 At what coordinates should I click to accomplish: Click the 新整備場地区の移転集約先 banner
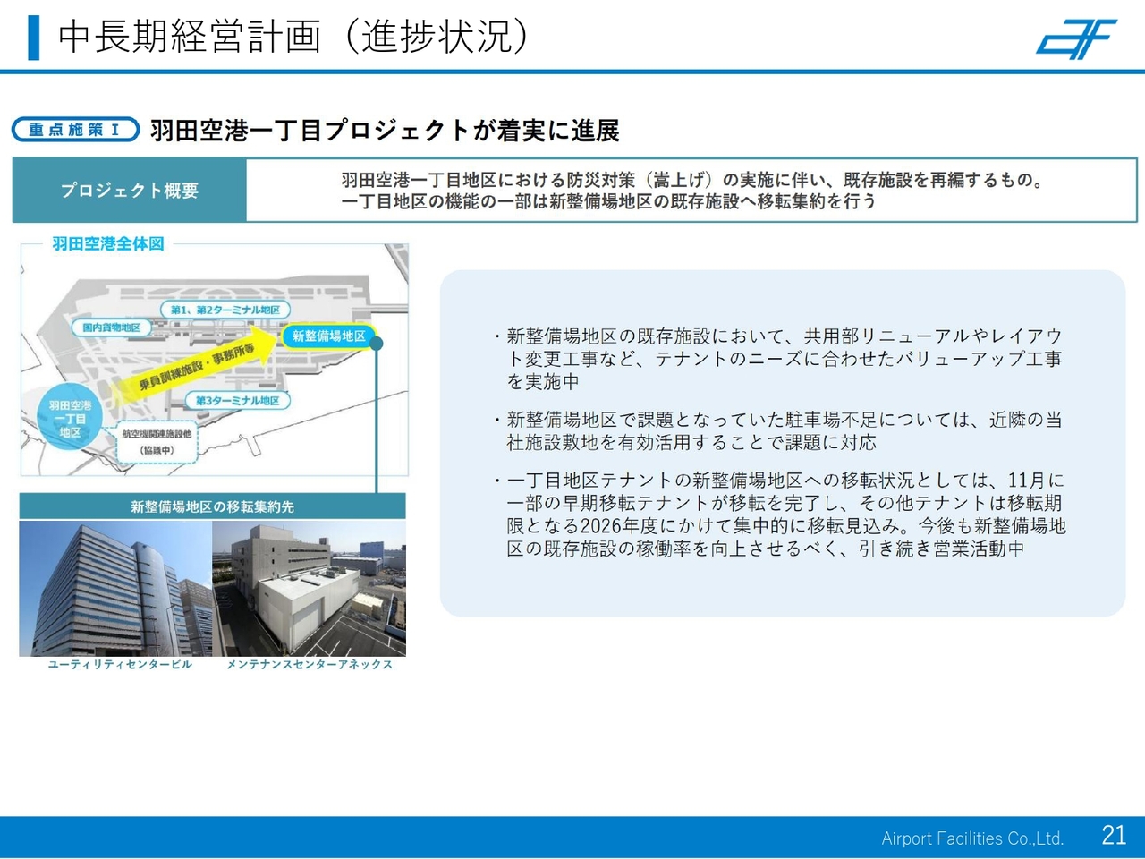212,506
